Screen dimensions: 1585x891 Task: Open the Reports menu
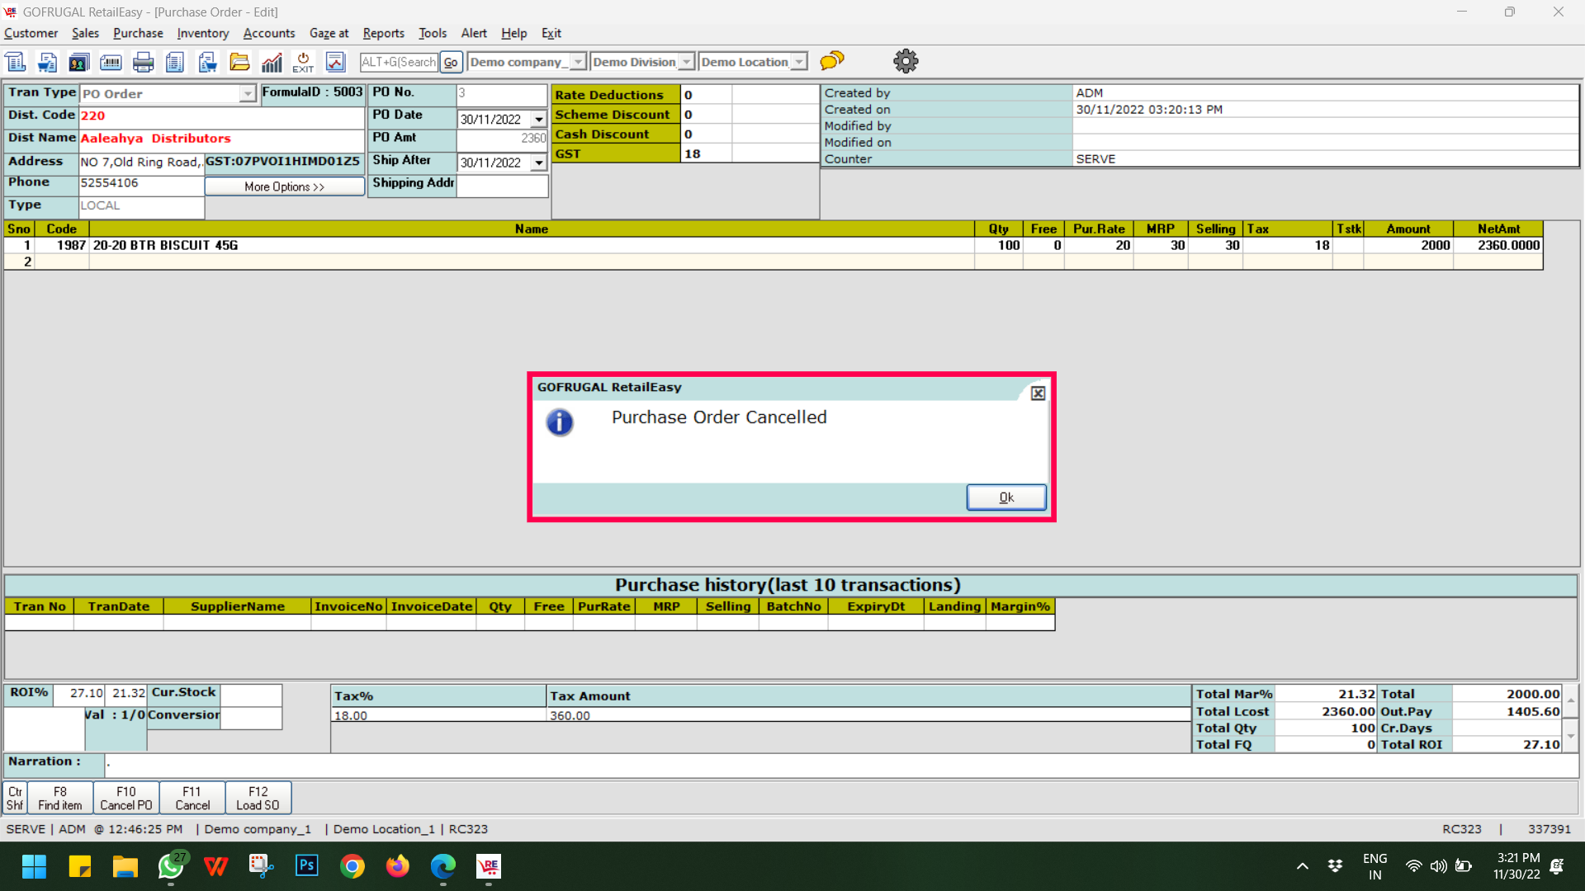(383, 33)
